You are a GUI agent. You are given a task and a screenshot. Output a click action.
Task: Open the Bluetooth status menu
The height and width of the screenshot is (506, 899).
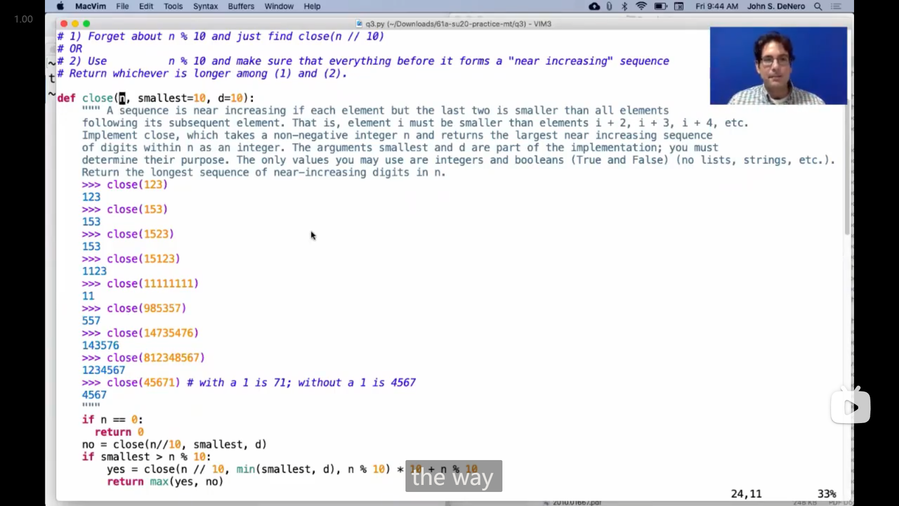point(625,7)
